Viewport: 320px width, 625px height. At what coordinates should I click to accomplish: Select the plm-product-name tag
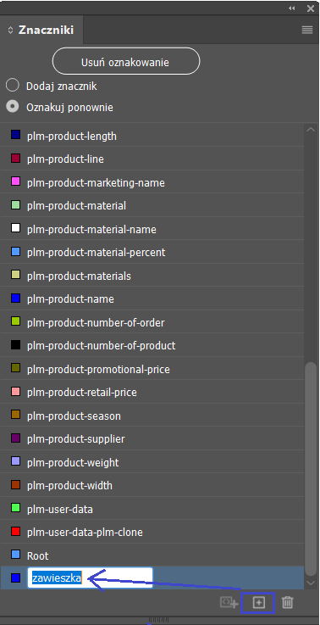152,299
